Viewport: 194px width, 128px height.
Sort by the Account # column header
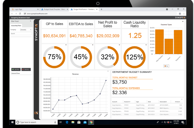click(127, 102)
